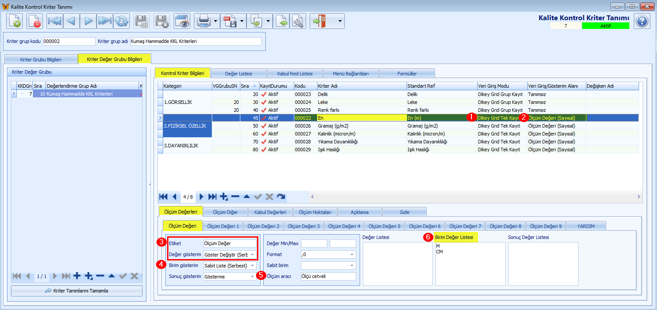Open settings with the wrench icon

pyautogui.click(x=298, y=21)
